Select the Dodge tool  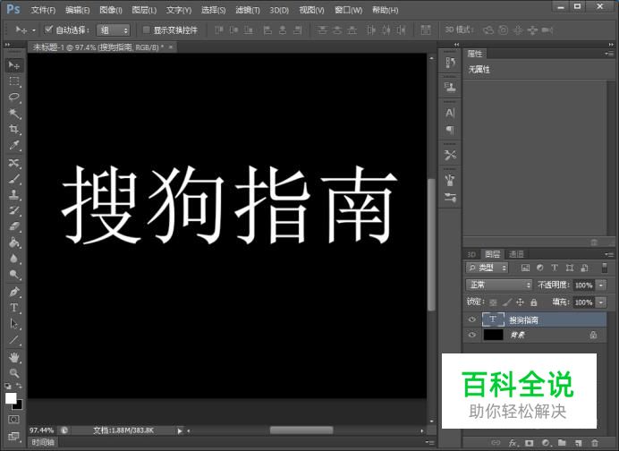pos(14,274)
